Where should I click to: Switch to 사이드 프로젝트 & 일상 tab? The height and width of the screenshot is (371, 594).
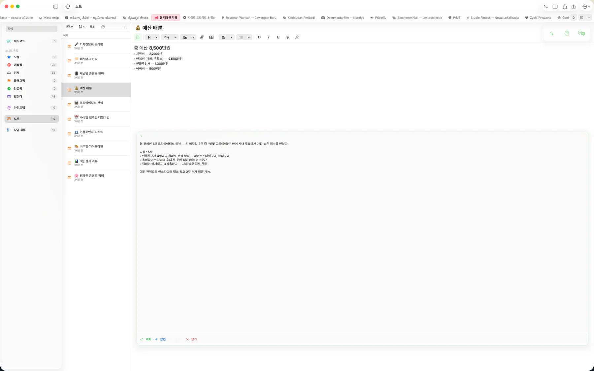(x=199, y=18)
